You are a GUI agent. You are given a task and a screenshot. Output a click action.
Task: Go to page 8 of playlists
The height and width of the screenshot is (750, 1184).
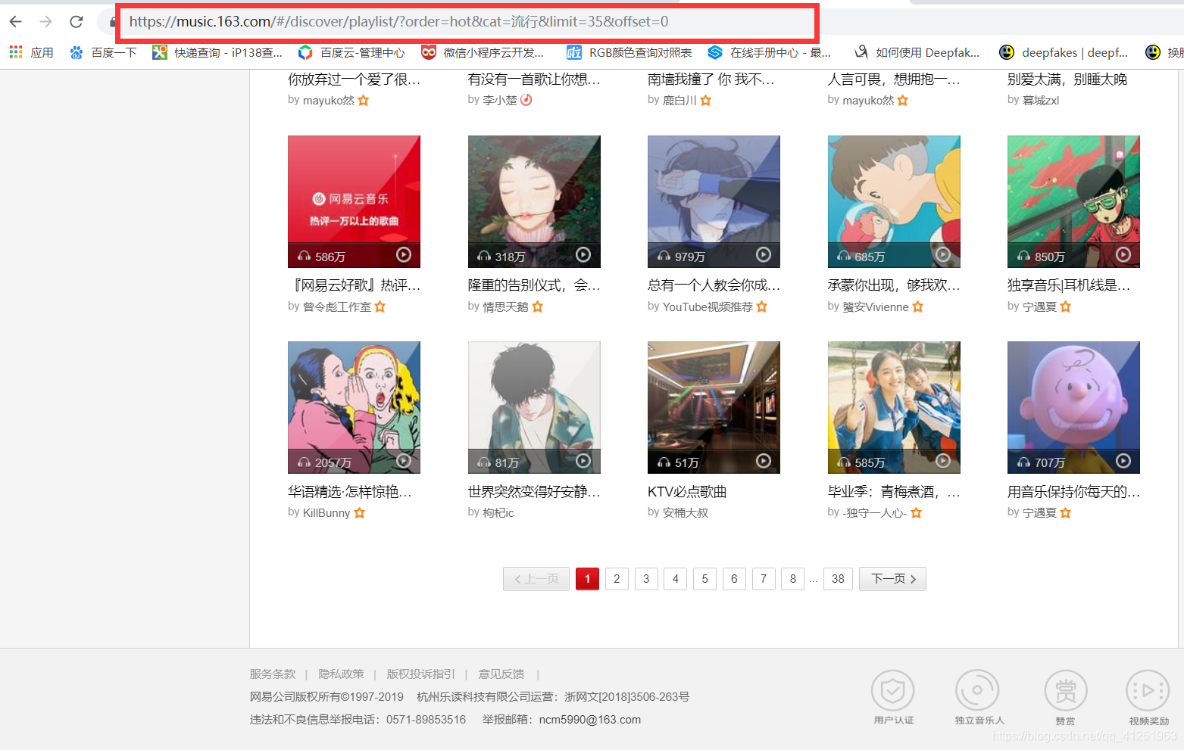[793, 579]
